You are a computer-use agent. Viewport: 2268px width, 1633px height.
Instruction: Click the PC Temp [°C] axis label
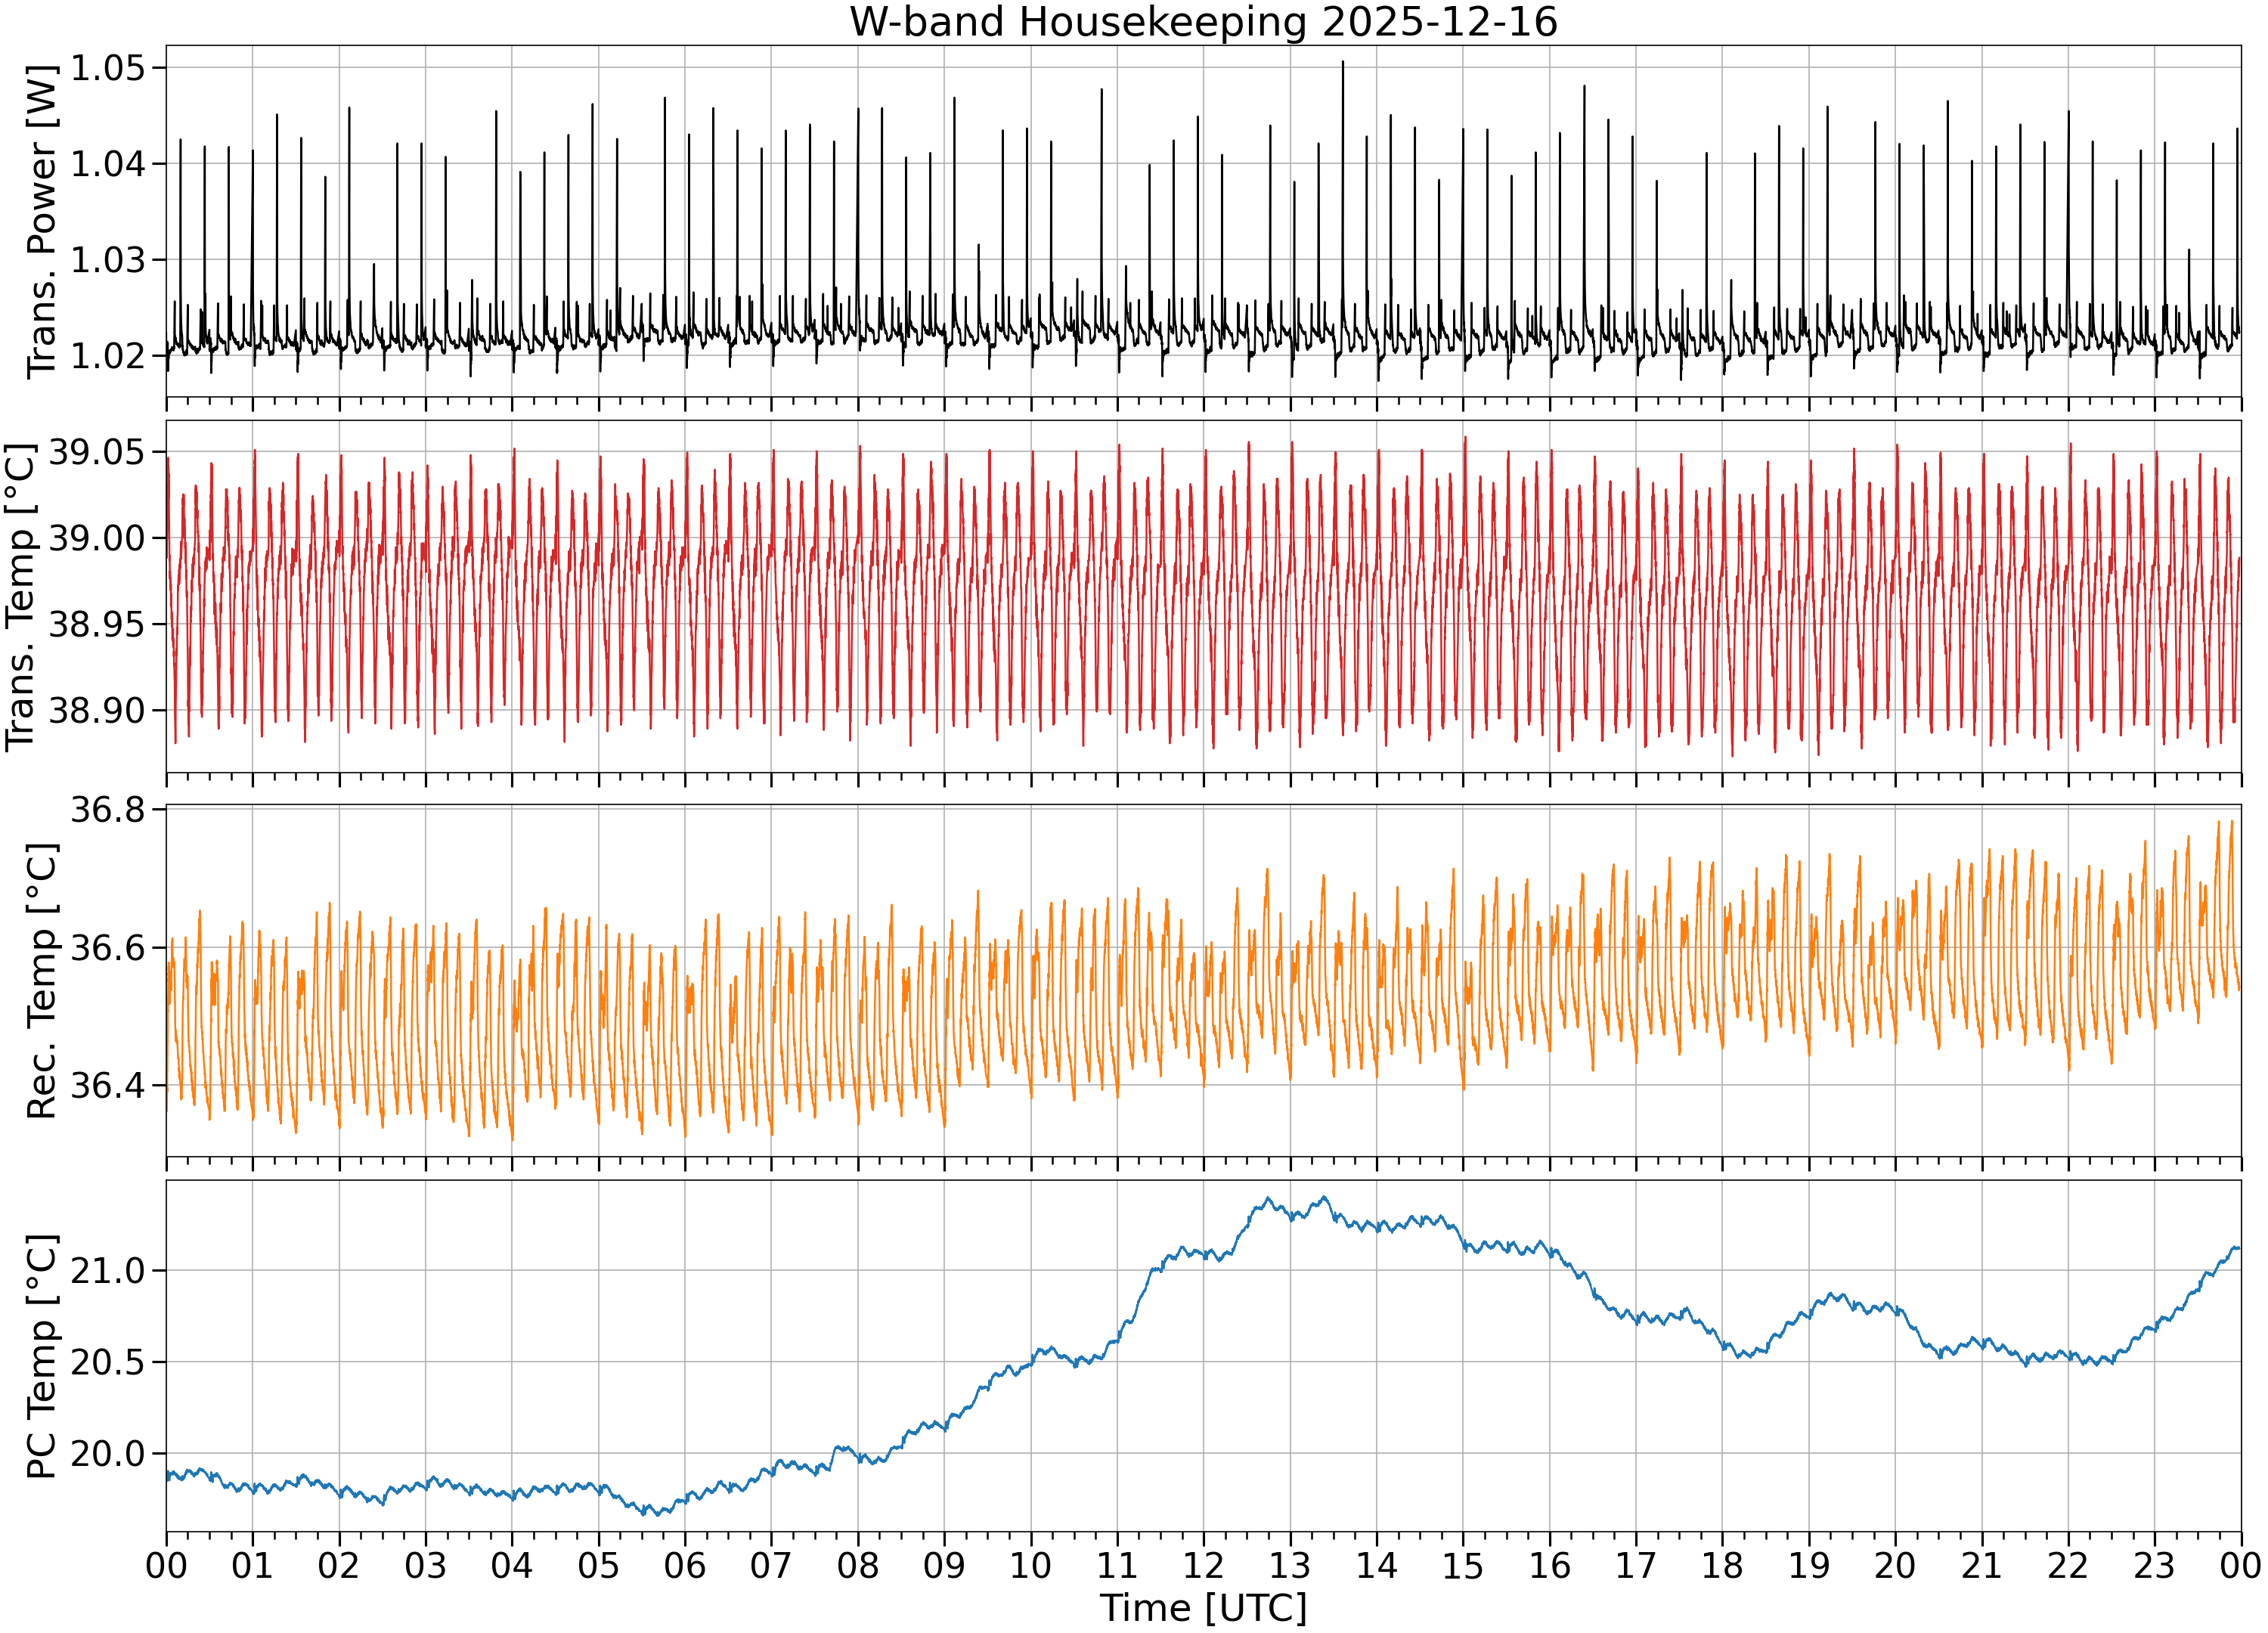coord(41,1357)
